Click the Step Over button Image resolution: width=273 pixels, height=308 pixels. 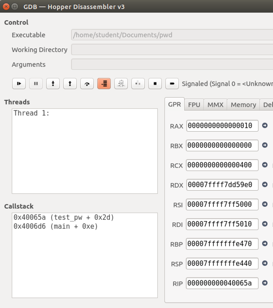pyautogui.click(x=87, y=83)
